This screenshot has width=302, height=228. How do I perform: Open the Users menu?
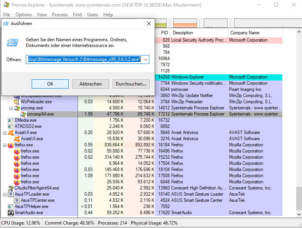(x=93, y=15)
